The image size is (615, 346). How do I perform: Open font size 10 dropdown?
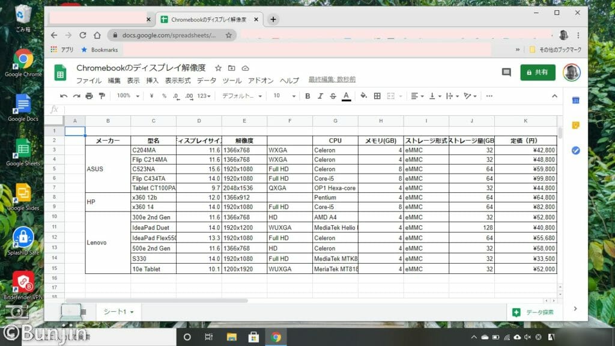click(284, 96)
